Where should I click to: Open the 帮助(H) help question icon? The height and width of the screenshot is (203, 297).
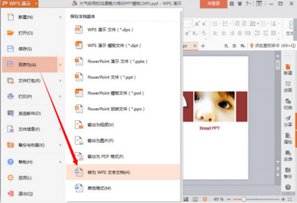10,162
